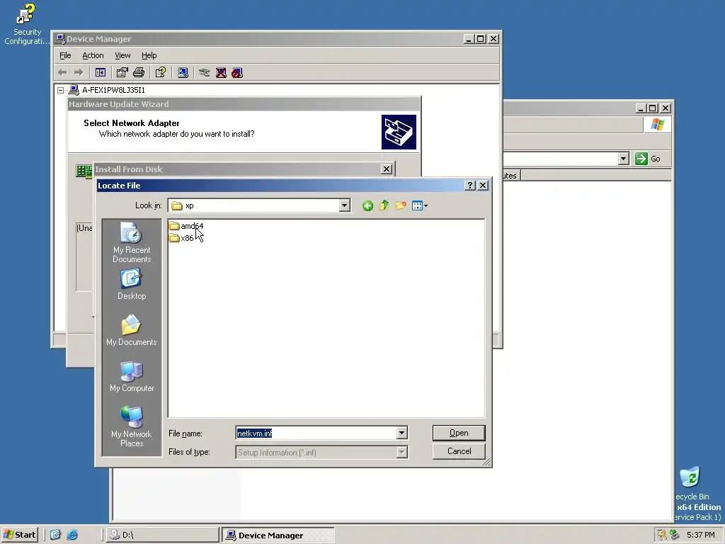The image size is (725, 544).
Task: Select the x86 folder
Action: (181, 238)
